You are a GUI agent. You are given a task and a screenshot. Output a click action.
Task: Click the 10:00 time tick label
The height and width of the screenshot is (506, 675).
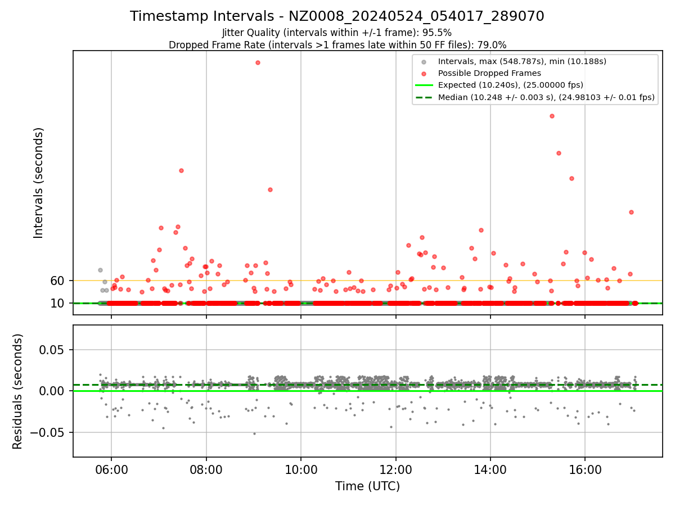301,469
